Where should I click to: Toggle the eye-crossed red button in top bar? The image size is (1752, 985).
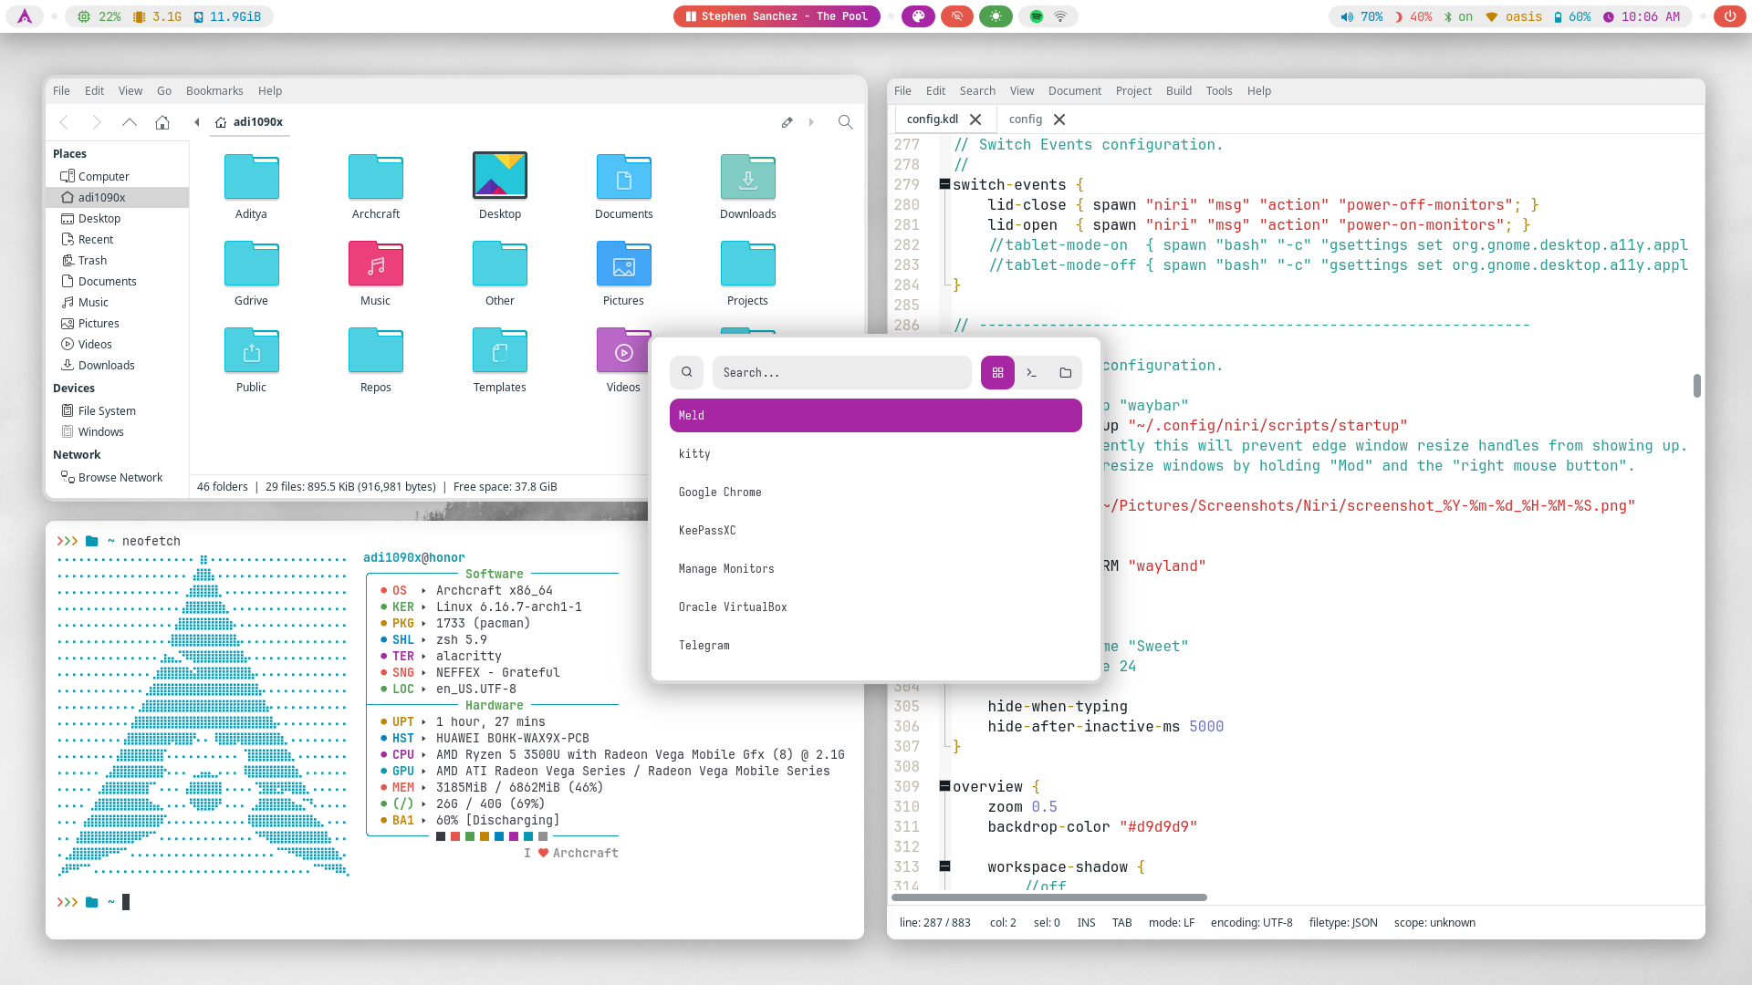(956, 16)
